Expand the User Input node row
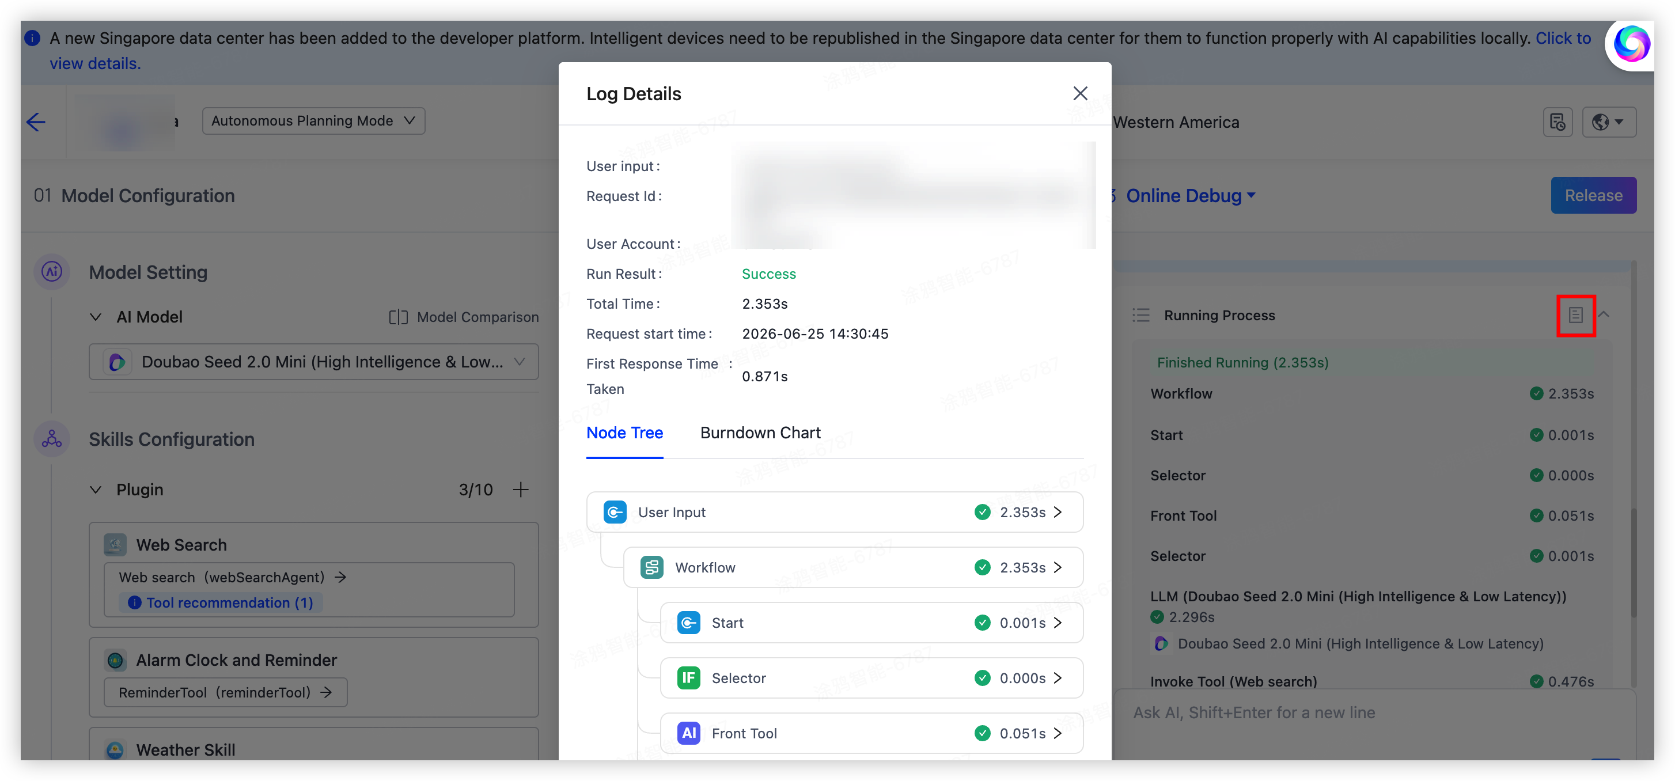Viewport: 1675px width, 781px height. click(x=834, y=512)
